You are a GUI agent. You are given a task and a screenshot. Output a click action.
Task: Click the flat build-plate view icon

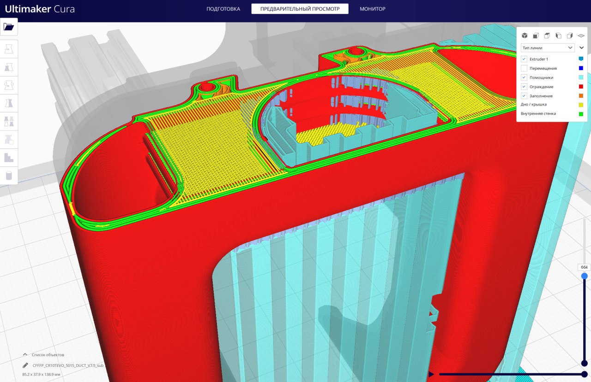tap(581, 35)
